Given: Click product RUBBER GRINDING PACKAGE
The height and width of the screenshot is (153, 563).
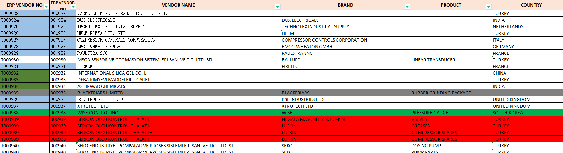Looking at the screenshot, I should (451, 93).
